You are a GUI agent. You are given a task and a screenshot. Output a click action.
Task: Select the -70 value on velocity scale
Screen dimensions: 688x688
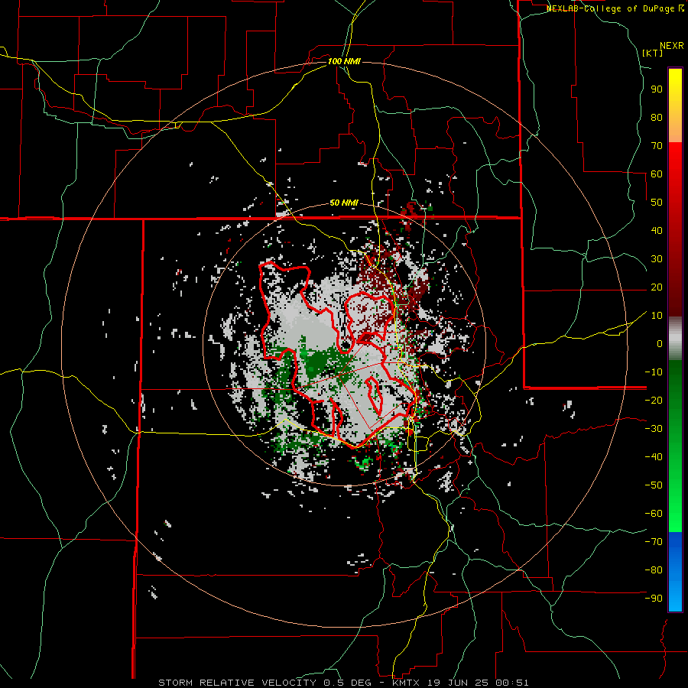click(x=654, y=542)
